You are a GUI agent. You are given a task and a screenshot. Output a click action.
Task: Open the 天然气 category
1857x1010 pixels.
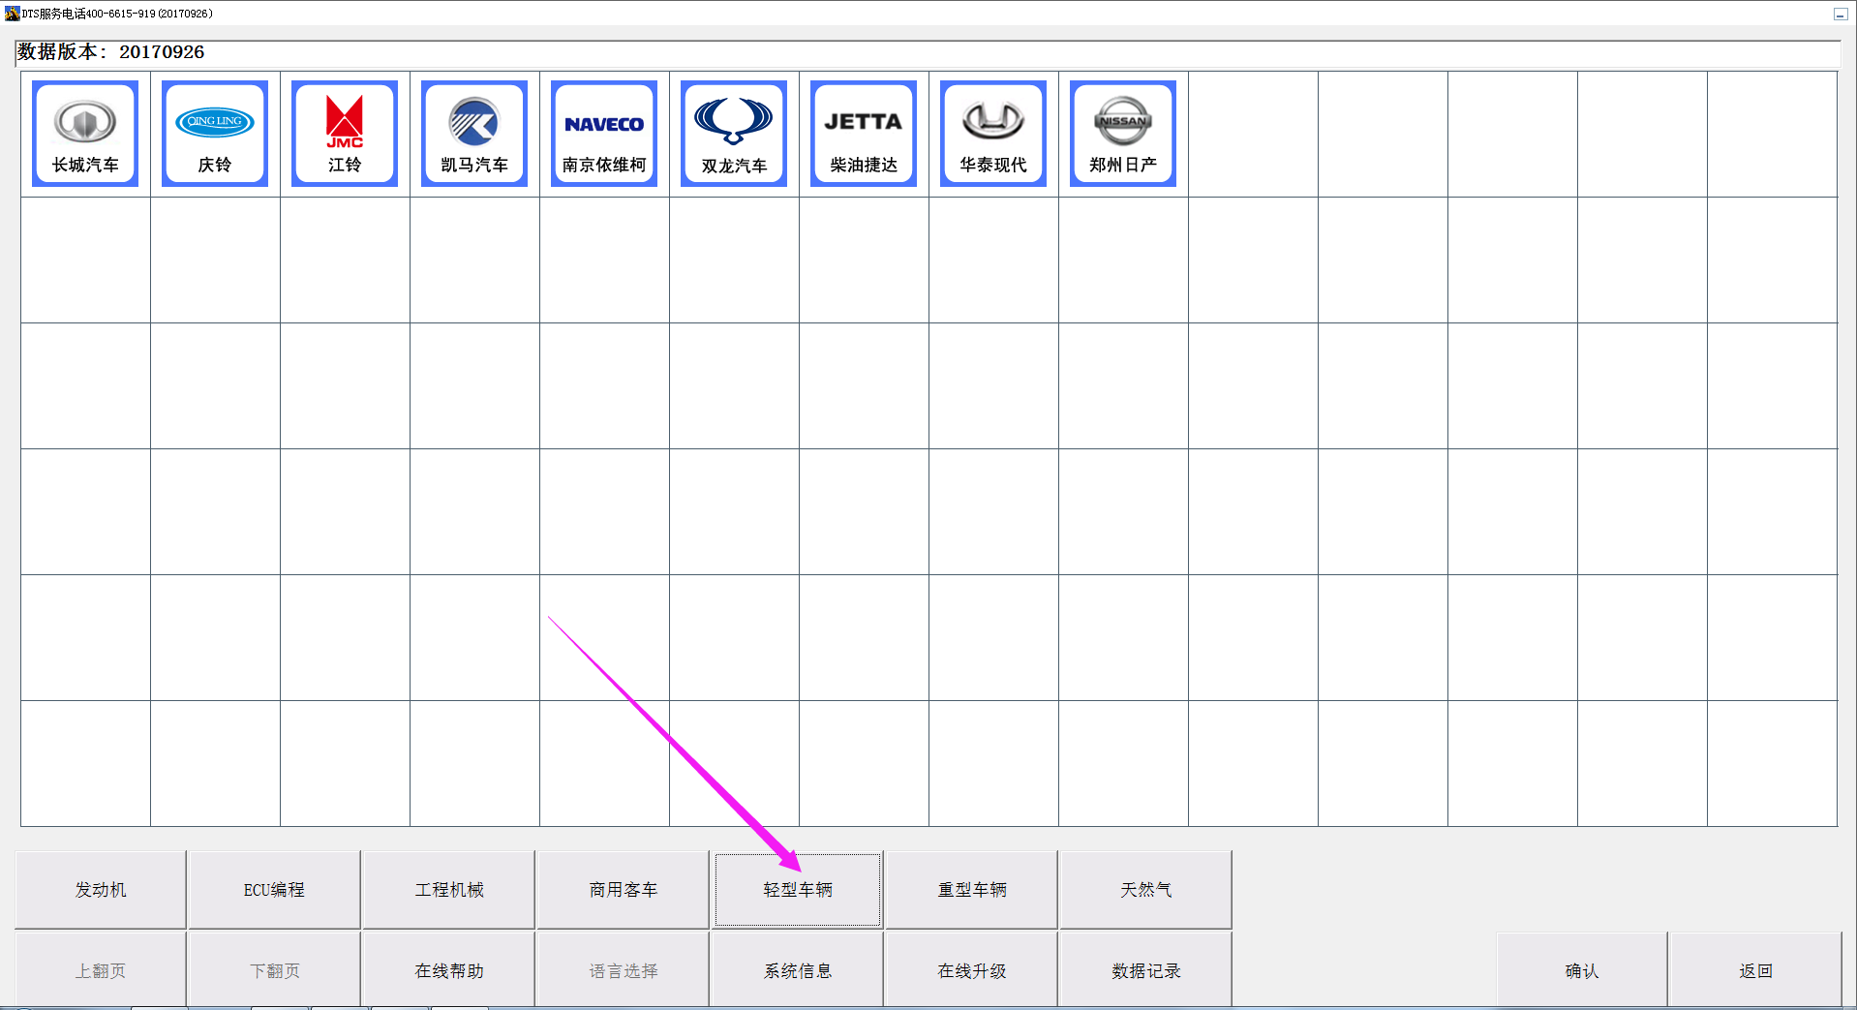[x=1146, y=889]
